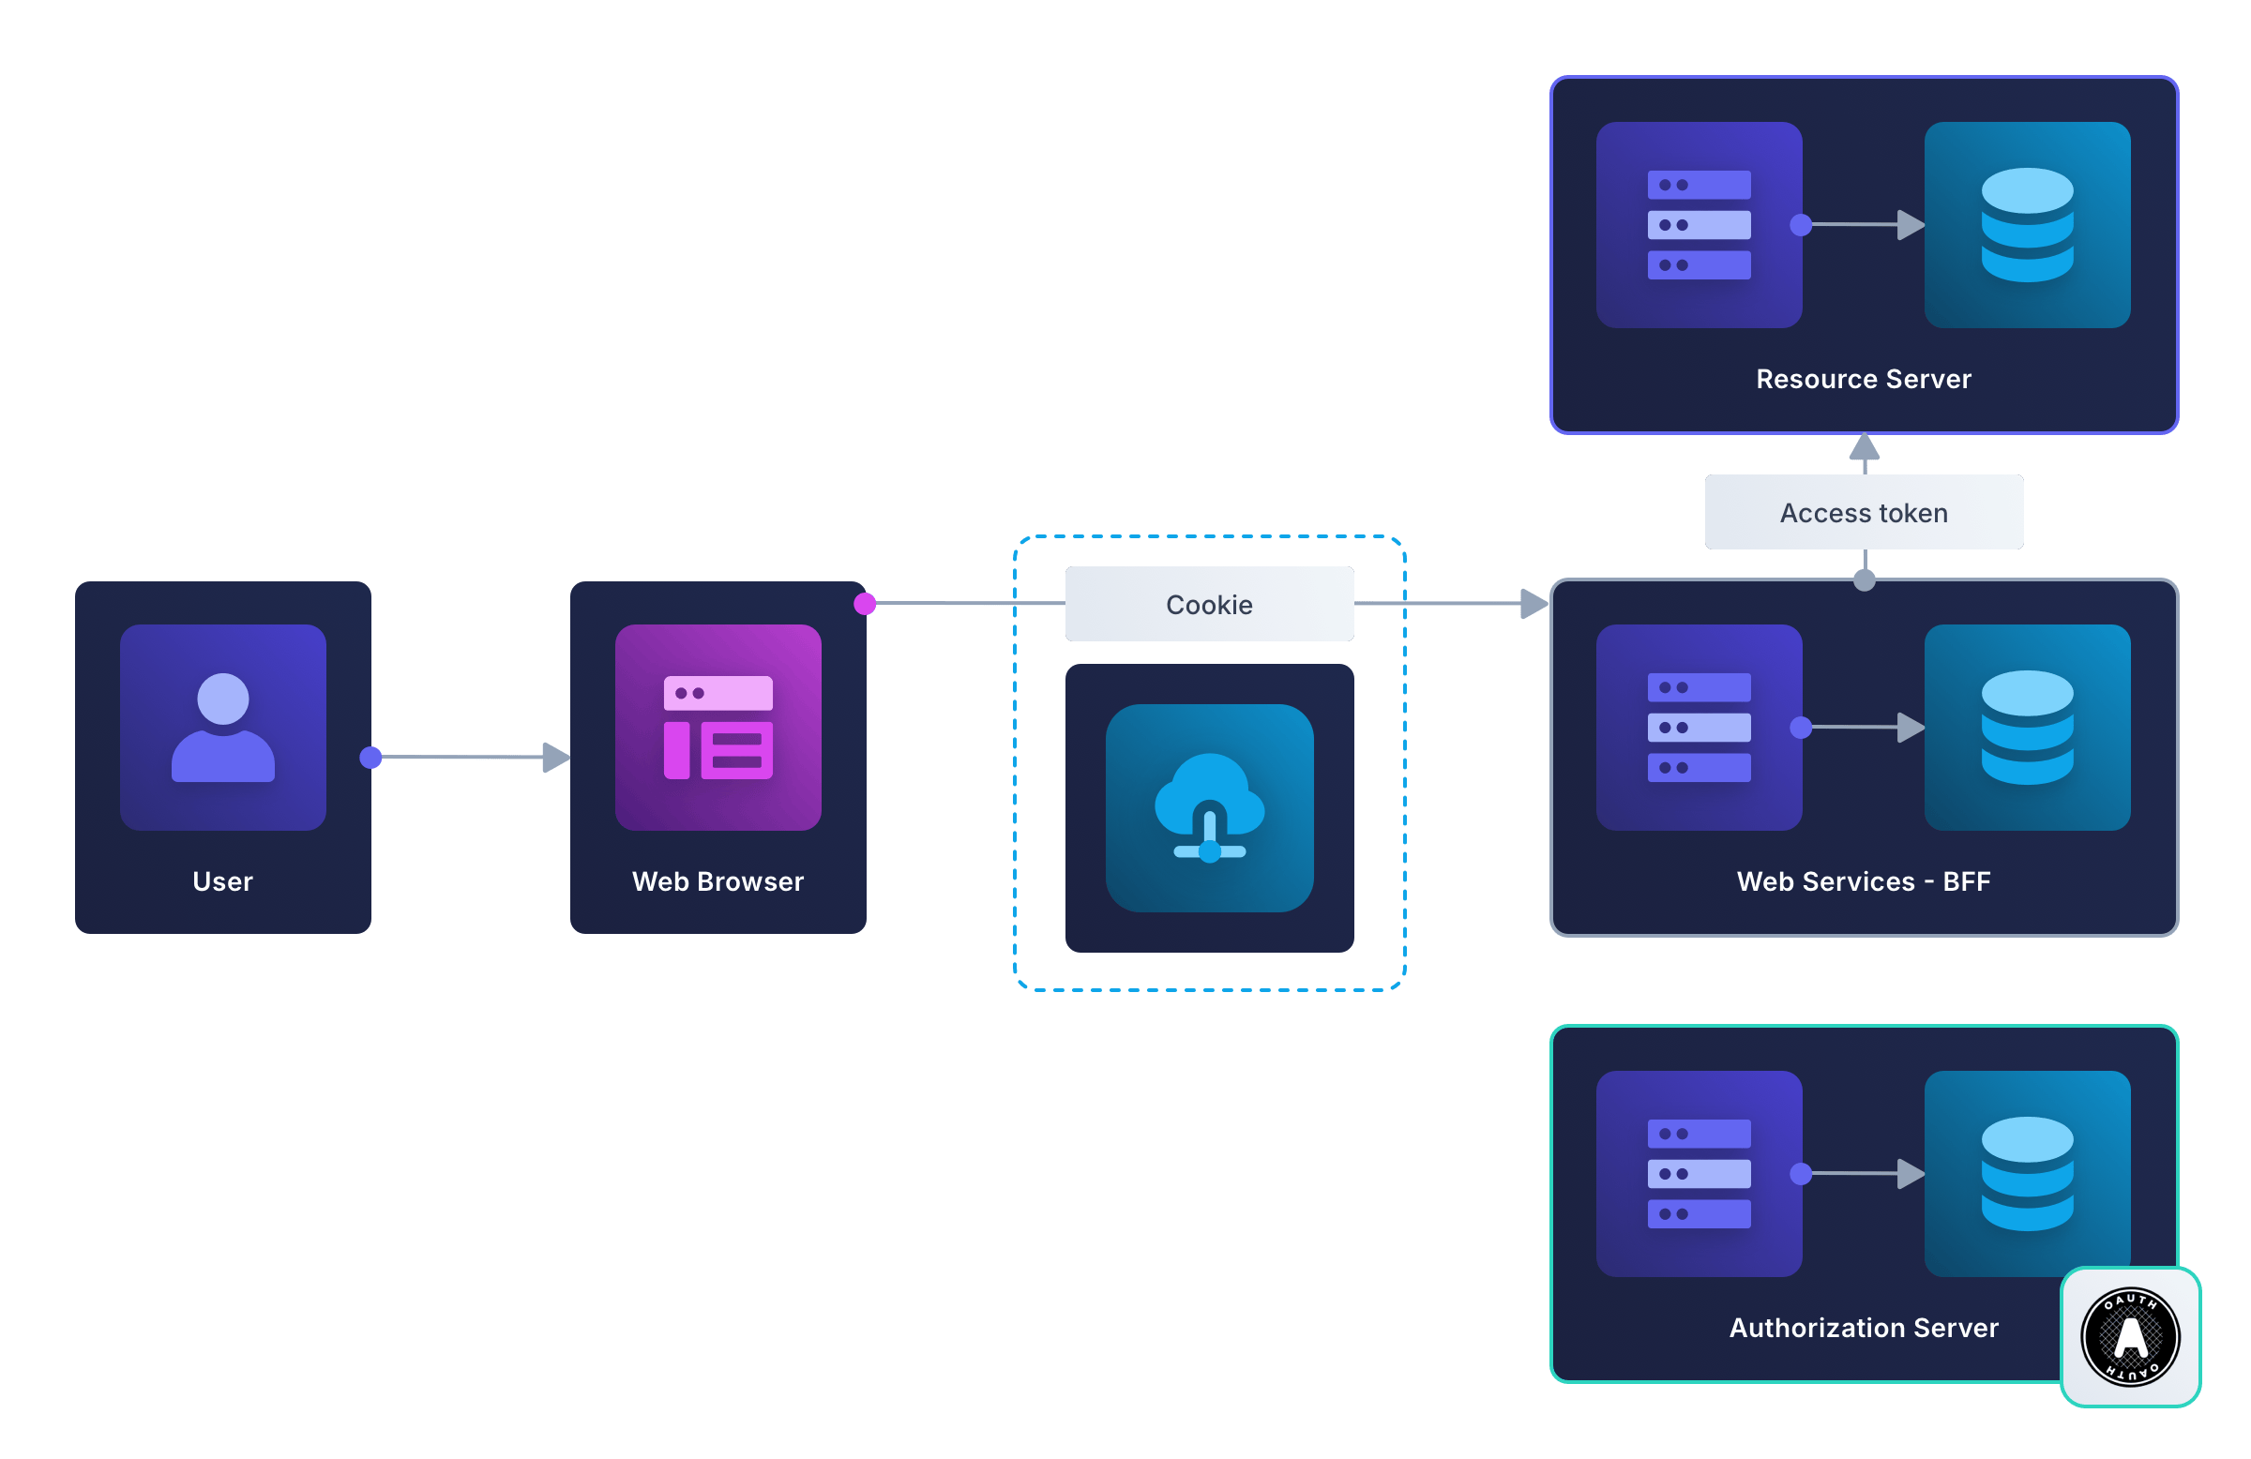
Task: Click the arrowhead pointing into Web Browser
Action: (x=556, y=758)
